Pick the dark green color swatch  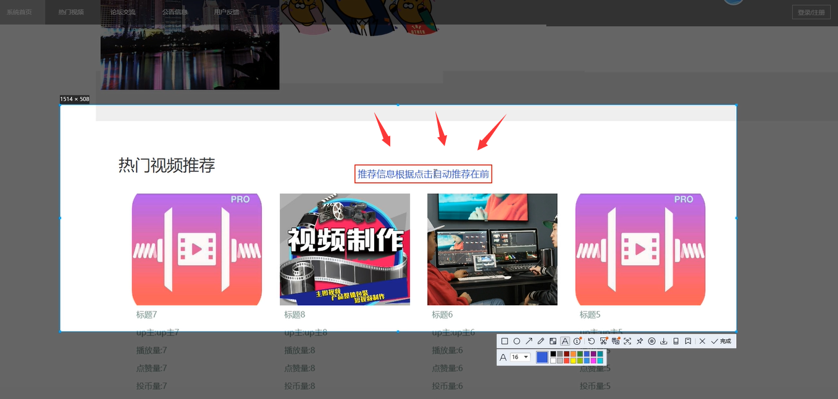click(x=580, y=354)
